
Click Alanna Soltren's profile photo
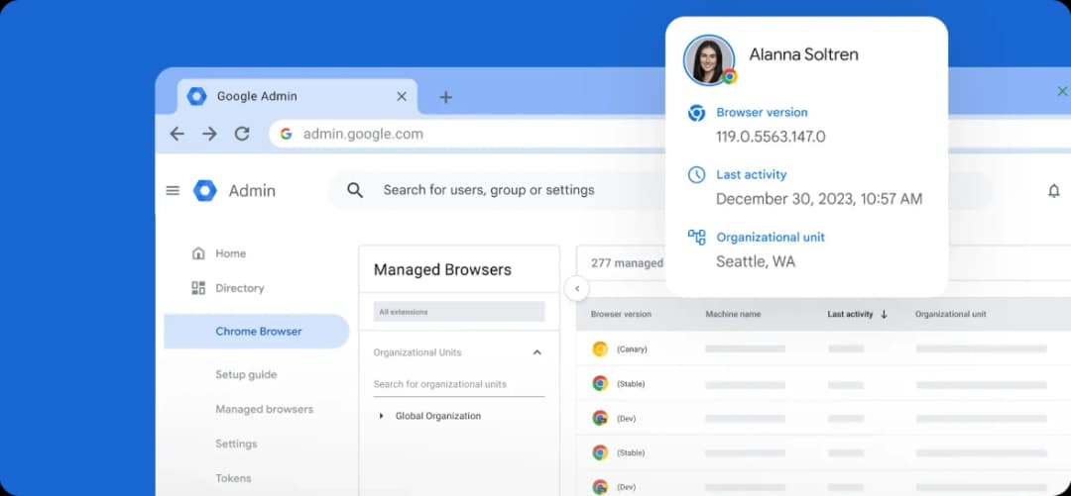pos(708,59)
